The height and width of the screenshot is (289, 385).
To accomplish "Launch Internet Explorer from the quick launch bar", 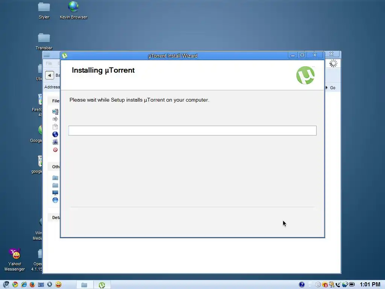I will coord(24,284).
